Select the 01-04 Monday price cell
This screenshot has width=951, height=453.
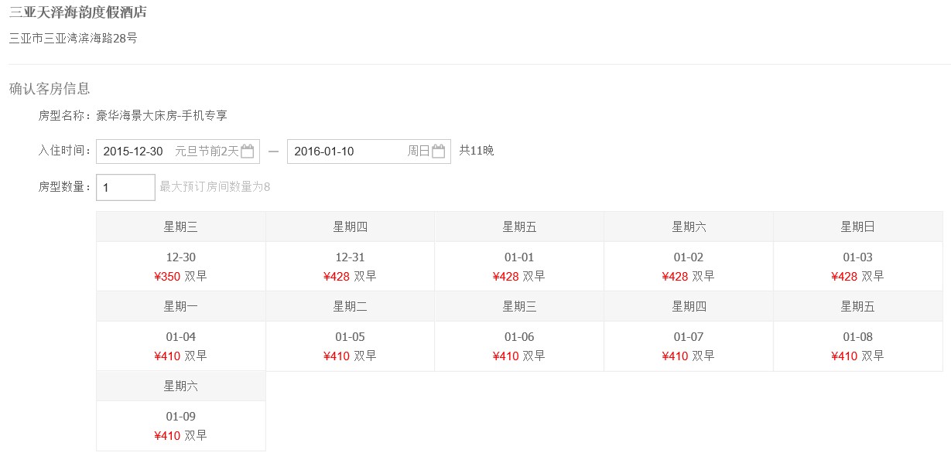click(180, 346)
